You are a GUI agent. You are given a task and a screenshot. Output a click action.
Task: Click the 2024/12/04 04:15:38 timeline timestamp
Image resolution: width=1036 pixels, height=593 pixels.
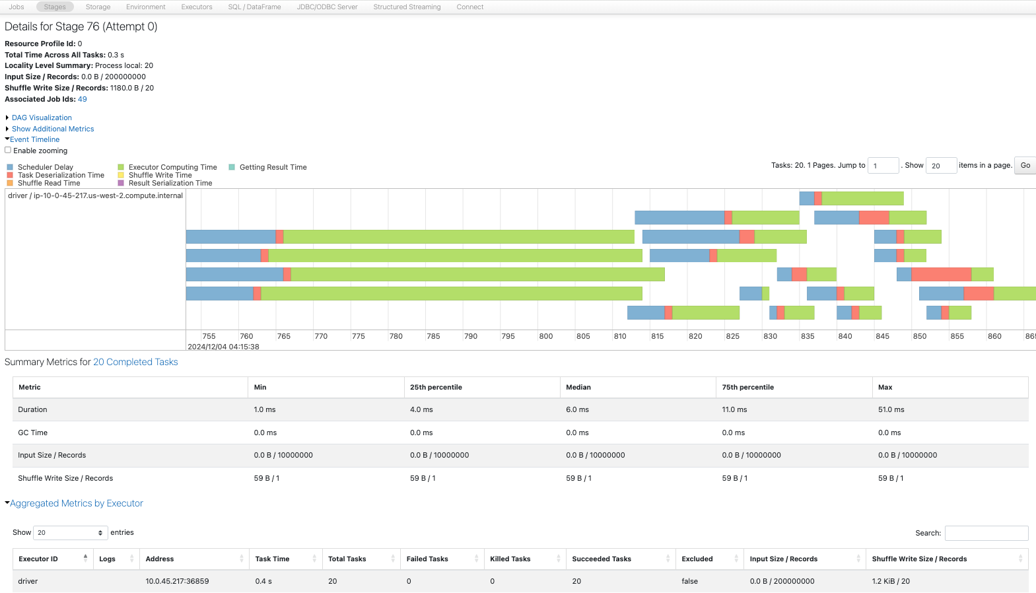coord(223,347)
